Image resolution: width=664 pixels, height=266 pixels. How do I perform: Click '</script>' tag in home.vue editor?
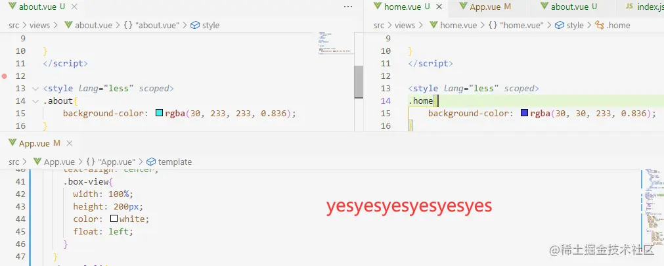(x=430, y=64)
